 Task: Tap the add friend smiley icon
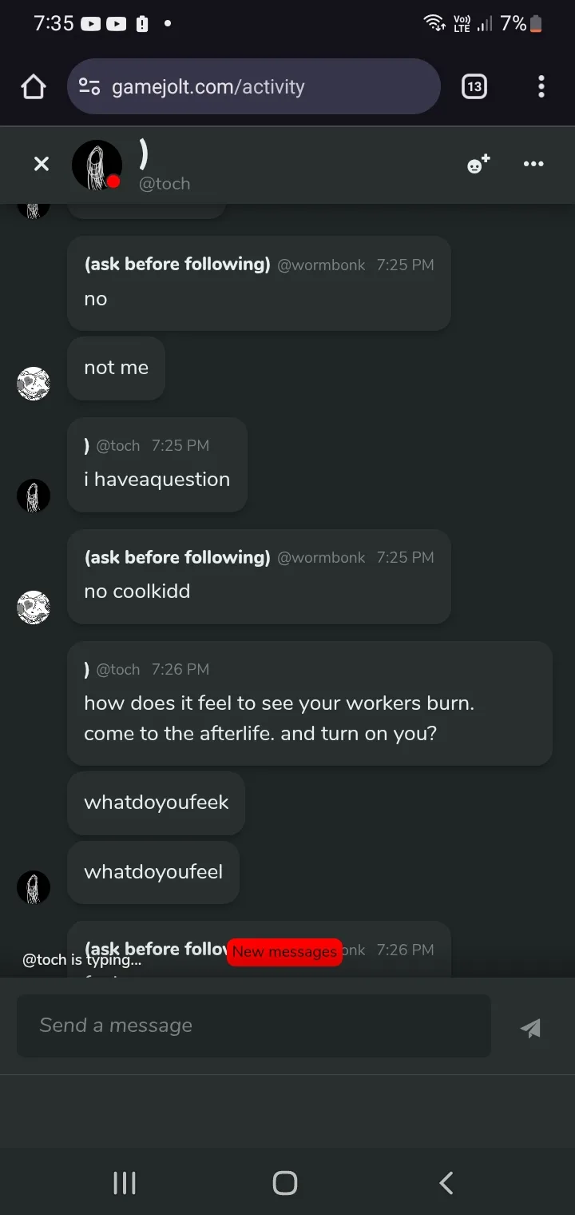tap(478, 165)
